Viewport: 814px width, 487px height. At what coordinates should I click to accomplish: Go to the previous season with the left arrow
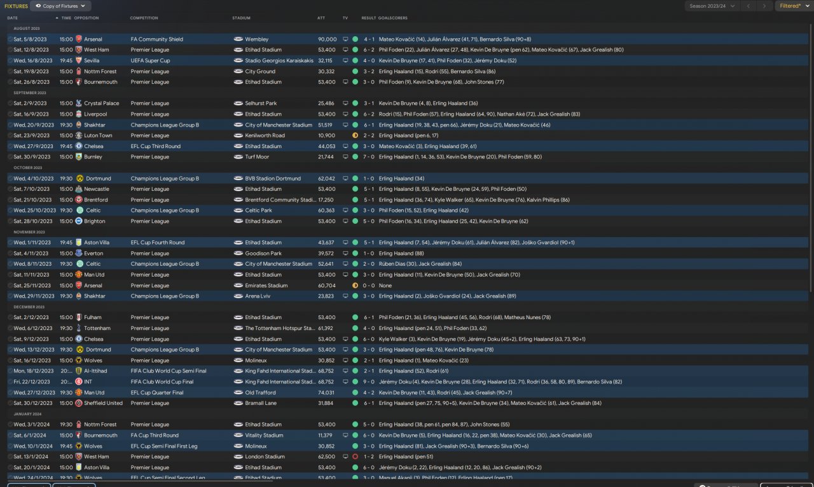coord(748,6)
